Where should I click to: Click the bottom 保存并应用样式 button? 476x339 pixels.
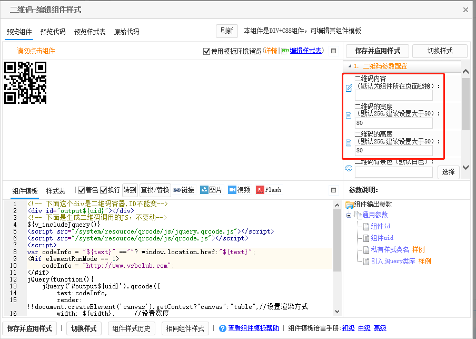pyautogui.click(x=29, y=328)
